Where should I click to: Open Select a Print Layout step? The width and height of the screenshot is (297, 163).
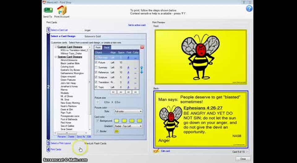click(61, 143)
